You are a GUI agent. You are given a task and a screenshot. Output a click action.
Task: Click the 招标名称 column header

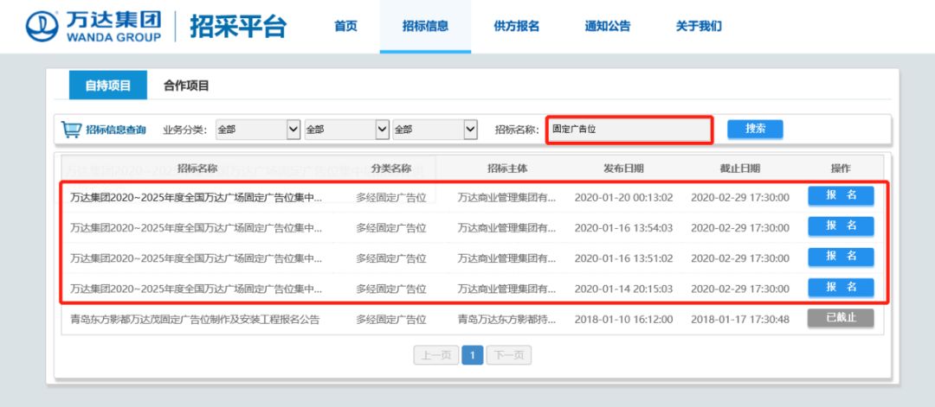click(197, 169)
